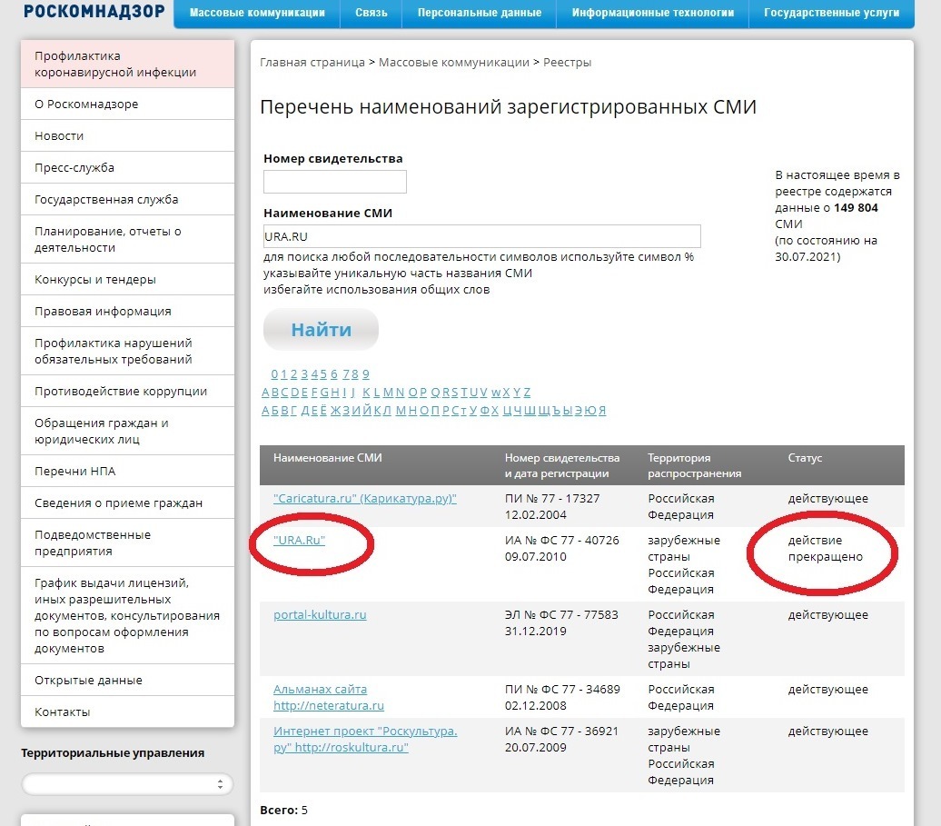The image size is (941, 826).
Task: Go to Перечни НПА
Action: (x=127, y=472)
